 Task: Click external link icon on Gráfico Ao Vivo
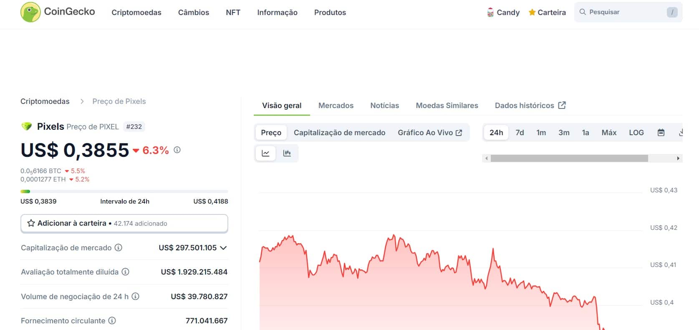(x=459, y=133)
